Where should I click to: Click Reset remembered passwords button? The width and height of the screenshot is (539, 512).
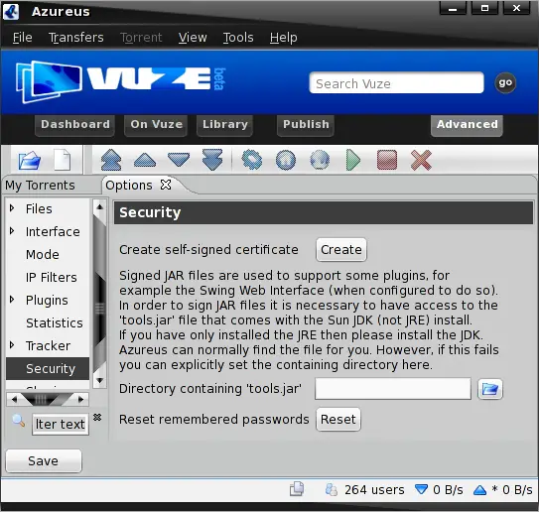click(338, 419)
